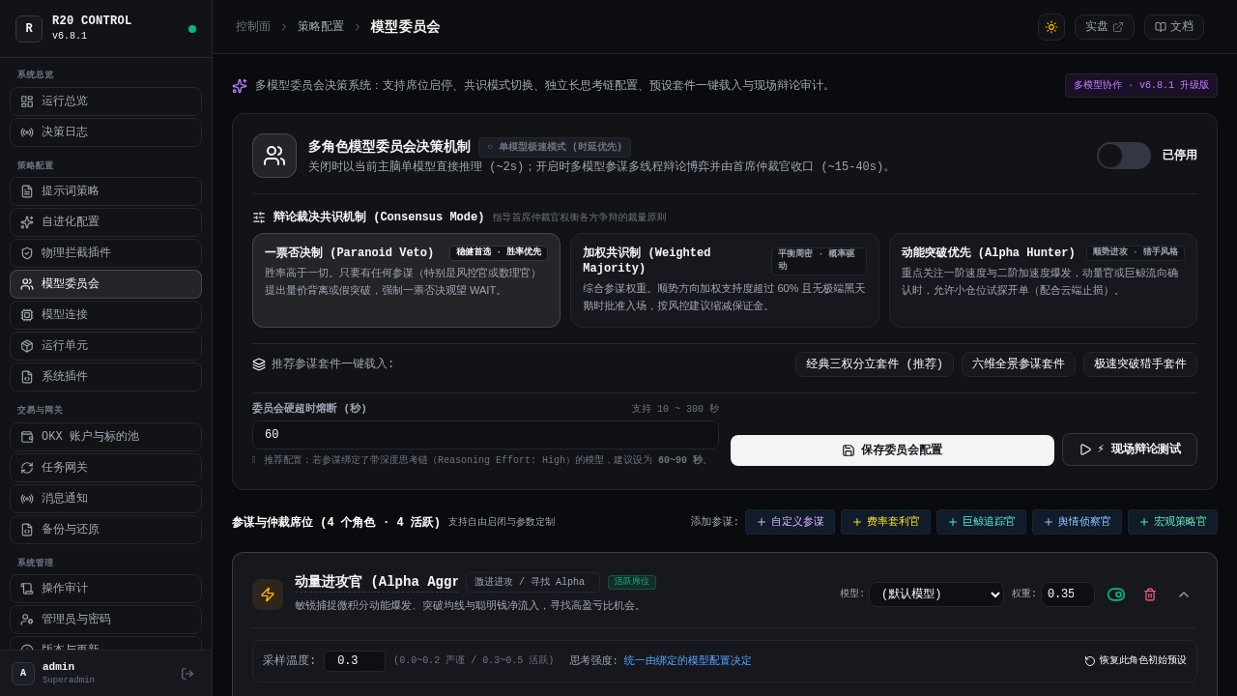Click the 活跃席位 status tag
Image resolution: width=1237 pixels, height=696 pixels.
[632, 582]
